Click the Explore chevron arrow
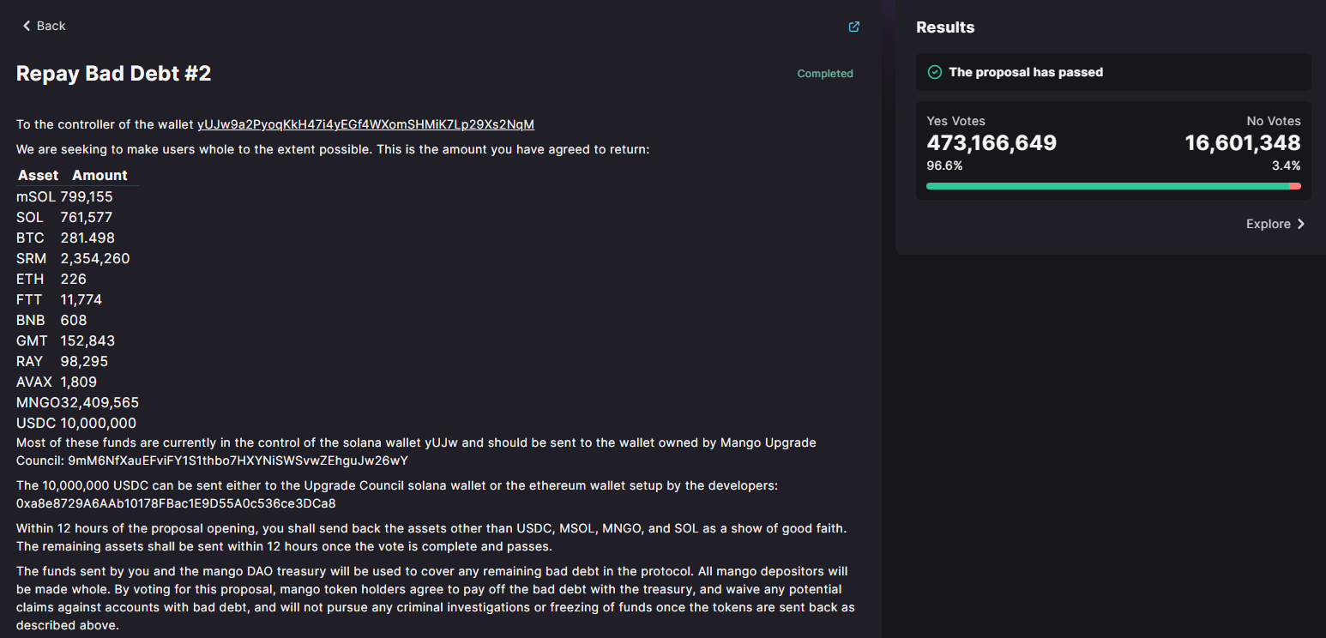Image resolution: width=1326 pixels, height=638 pixels. click(1300, 224)
